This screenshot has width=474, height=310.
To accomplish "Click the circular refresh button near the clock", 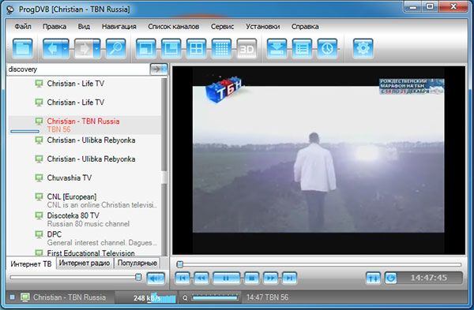I will [x=391, y=278].
